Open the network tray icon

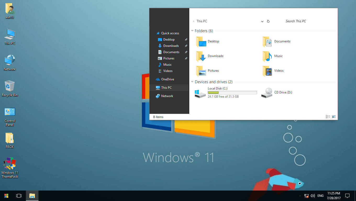307,196
